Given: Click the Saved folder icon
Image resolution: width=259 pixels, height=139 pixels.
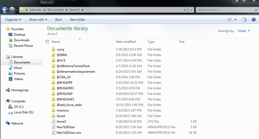Looking at the screenshot, I should tap(53, 116).
